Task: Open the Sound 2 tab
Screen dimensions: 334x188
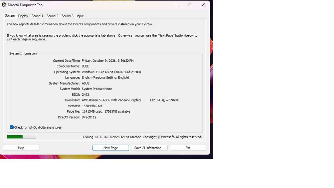Action: pyautogui.click(x=52, y=16)
